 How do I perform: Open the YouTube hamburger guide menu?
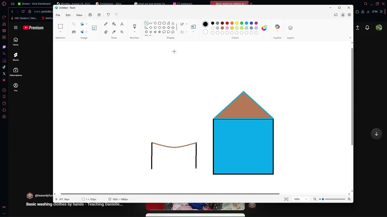16,28
